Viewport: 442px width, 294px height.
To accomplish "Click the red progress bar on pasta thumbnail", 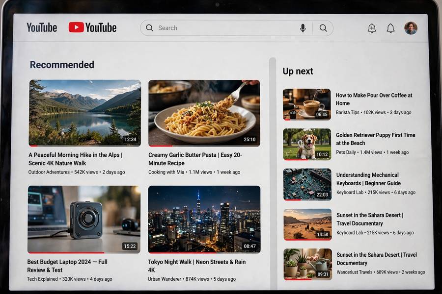I will (161, 146).
